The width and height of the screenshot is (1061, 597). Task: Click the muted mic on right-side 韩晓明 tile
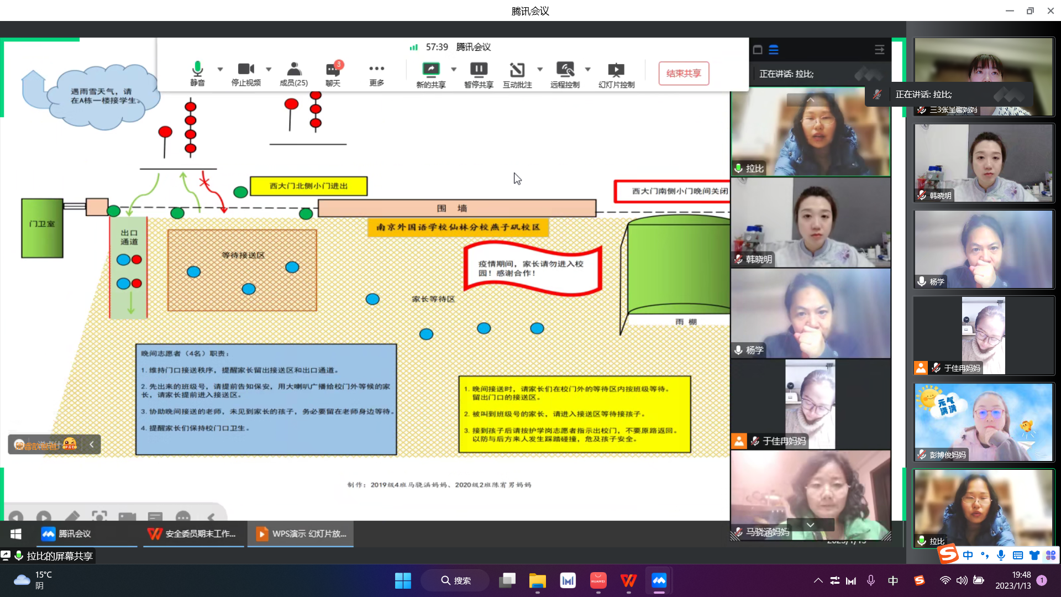pos(922,195)
